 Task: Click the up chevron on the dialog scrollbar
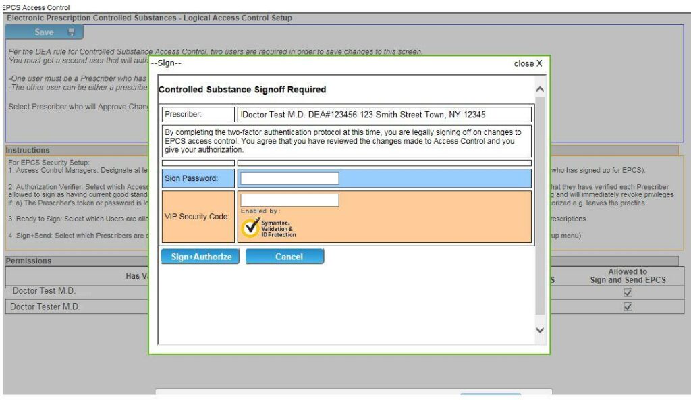539,88
